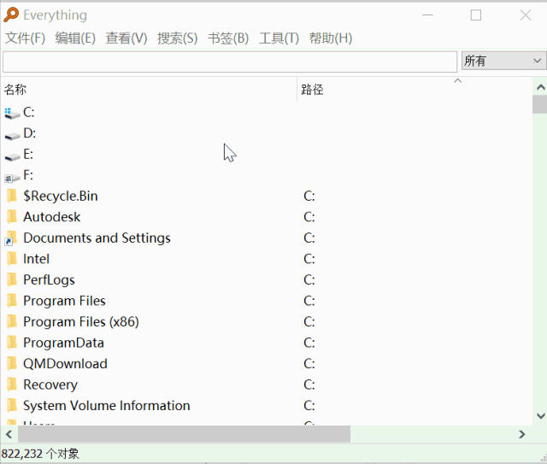Open the 文件(F) menu

tap(25, 38)
